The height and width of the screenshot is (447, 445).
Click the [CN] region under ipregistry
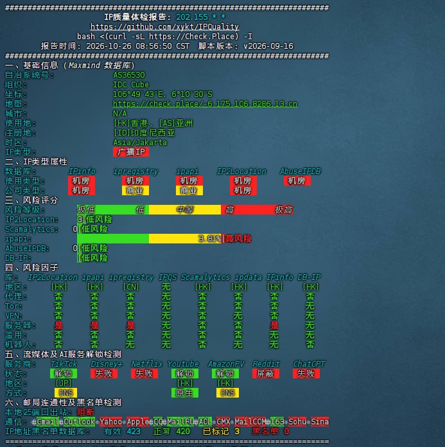131,287
